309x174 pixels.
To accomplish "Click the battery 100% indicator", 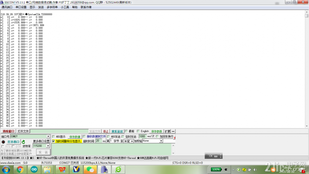I will pos(216,169).
